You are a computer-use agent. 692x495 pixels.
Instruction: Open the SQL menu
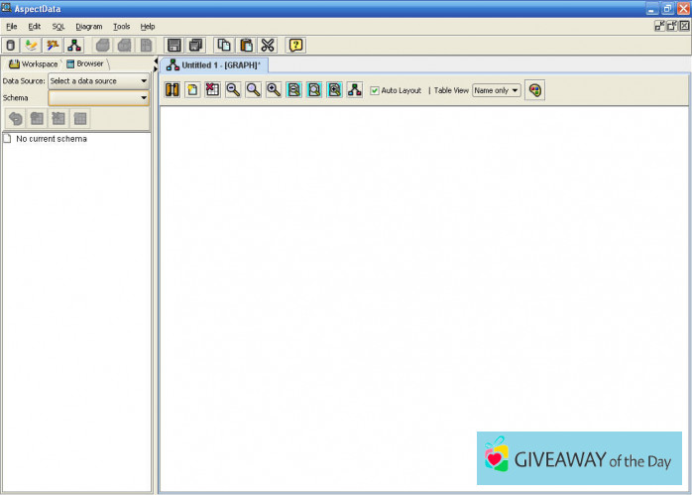pyautogui.click(x=58, y=26)
